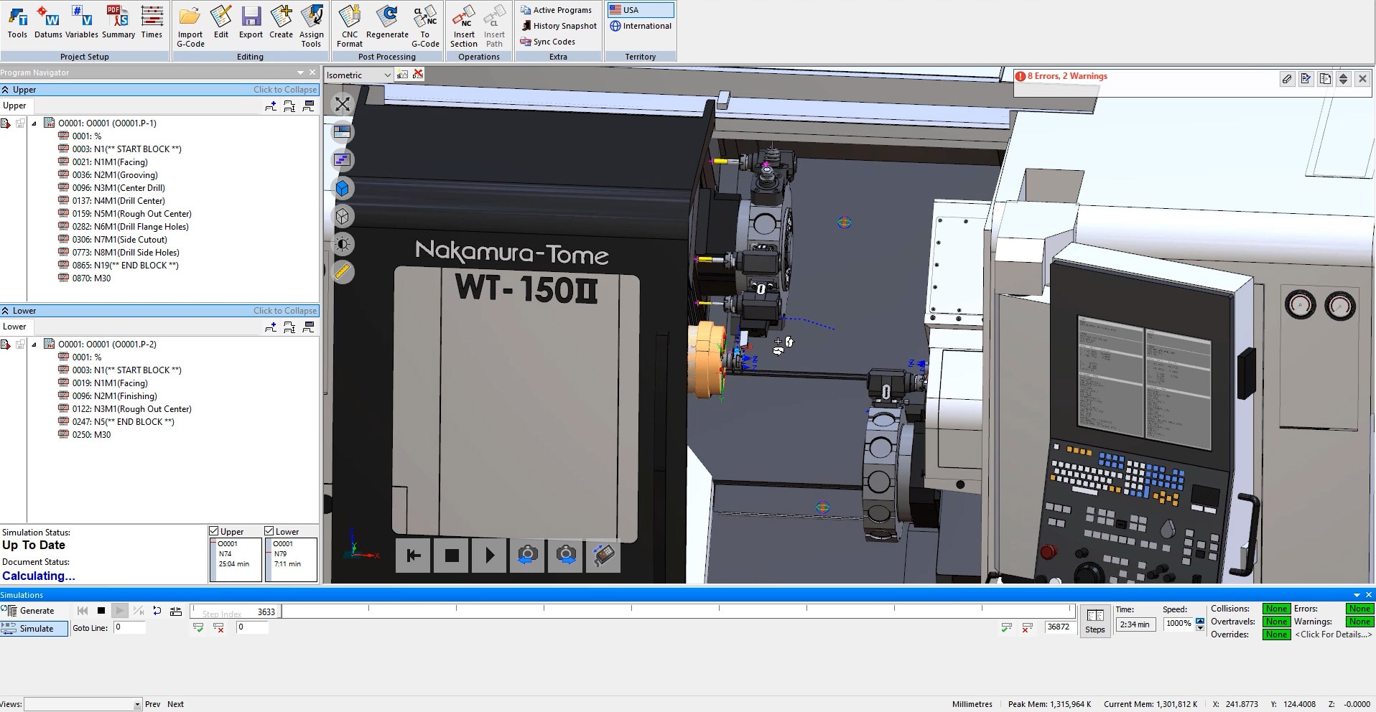Click the Goto Line input field

click(129, 627)
